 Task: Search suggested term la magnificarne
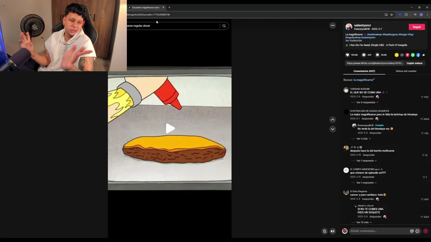[364, 80]
